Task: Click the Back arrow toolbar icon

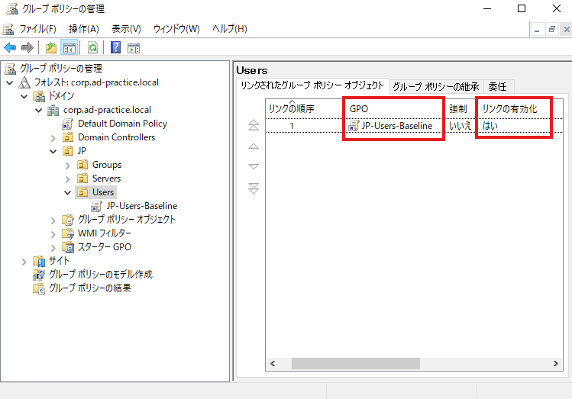Action: [x=10, y=48]
